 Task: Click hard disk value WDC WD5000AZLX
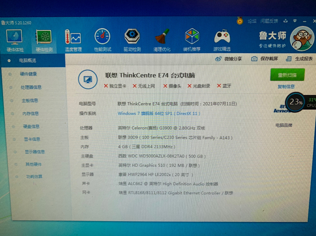coord(162,156)
